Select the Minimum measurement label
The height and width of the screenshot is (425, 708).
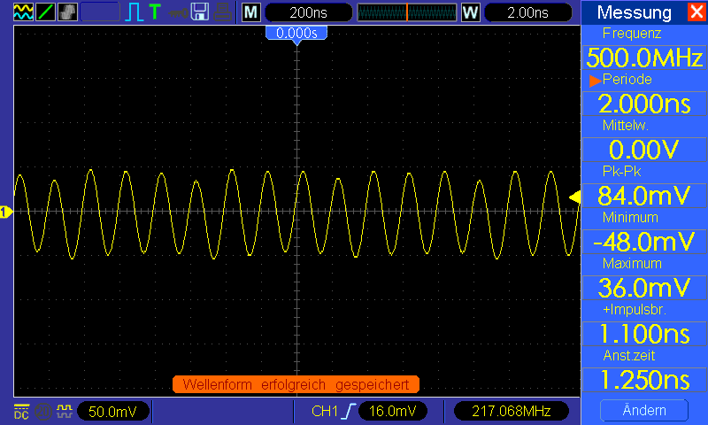630,218
